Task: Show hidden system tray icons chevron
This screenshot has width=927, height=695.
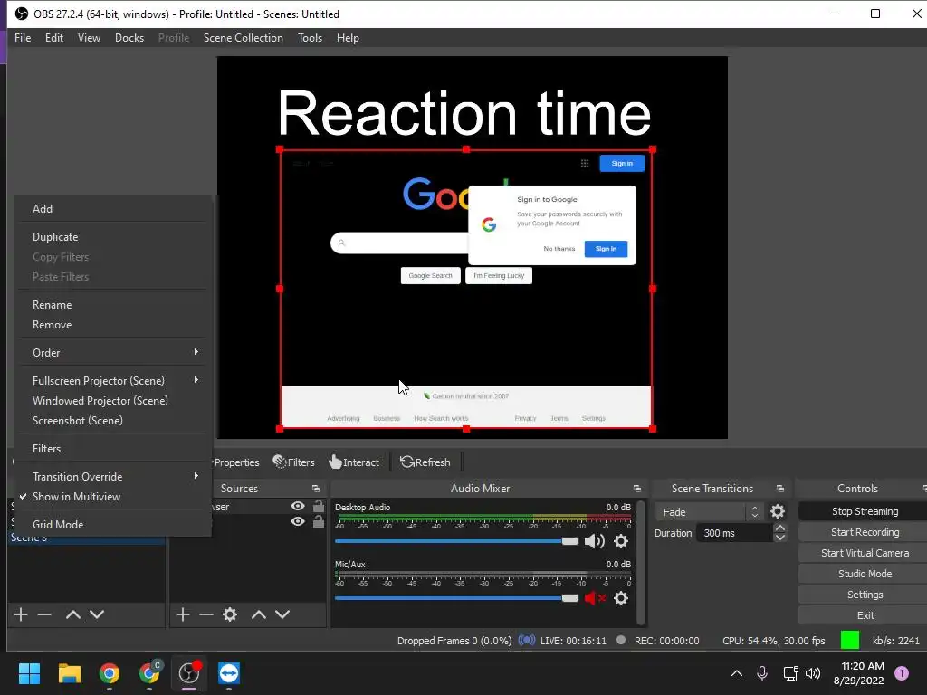Action: point(737,672)
